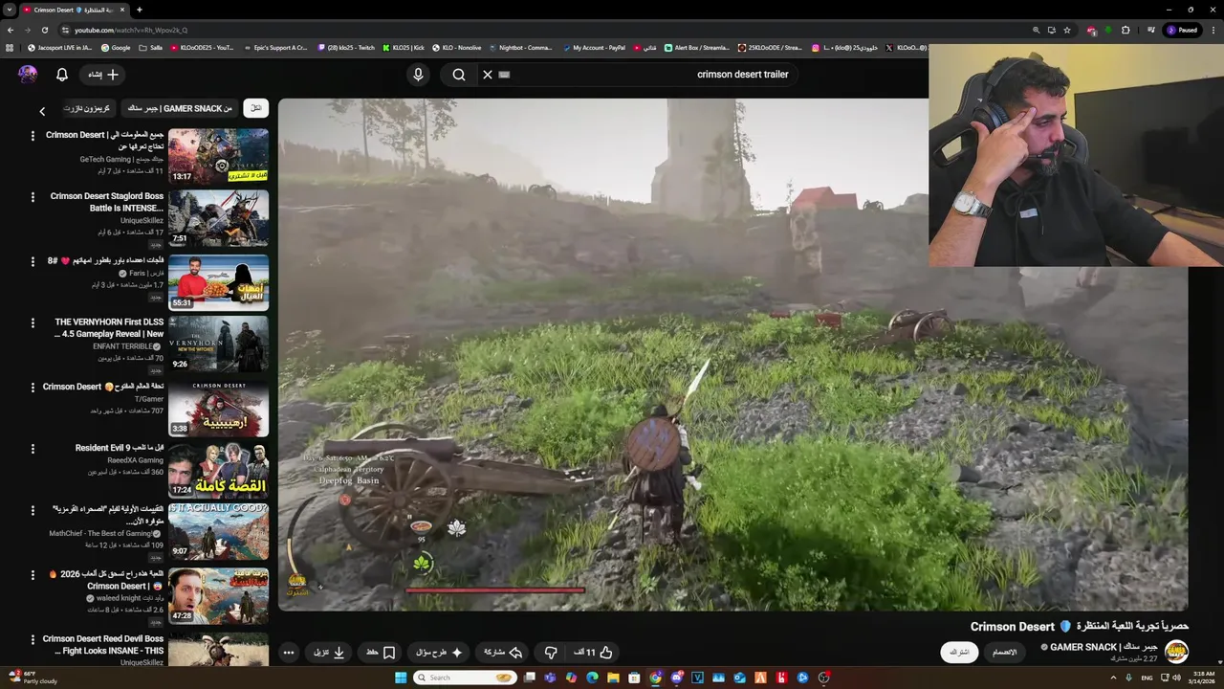Open the Google bookmark
1224x689 pixels.
pyautogui.click(x=116, y=47)
